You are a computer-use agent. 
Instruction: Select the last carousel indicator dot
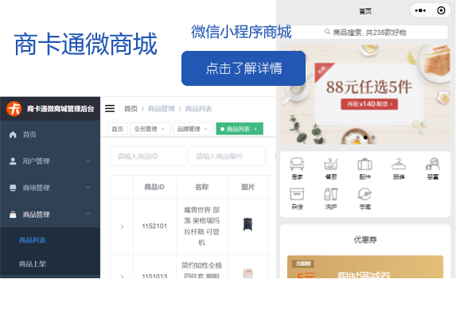coord(373,138)
